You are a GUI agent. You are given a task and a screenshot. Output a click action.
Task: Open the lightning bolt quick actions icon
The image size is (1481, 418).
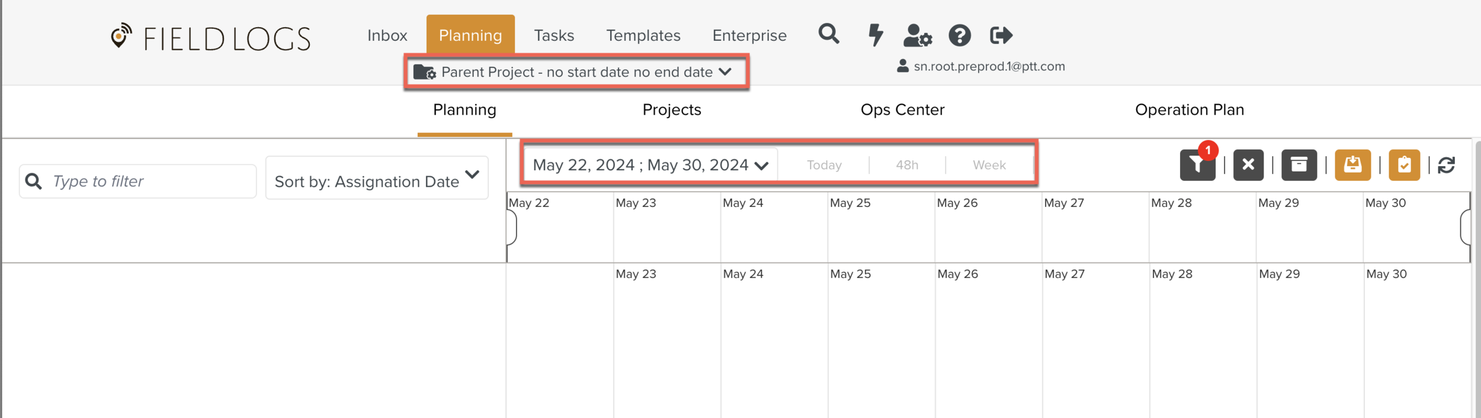point(875,35)
